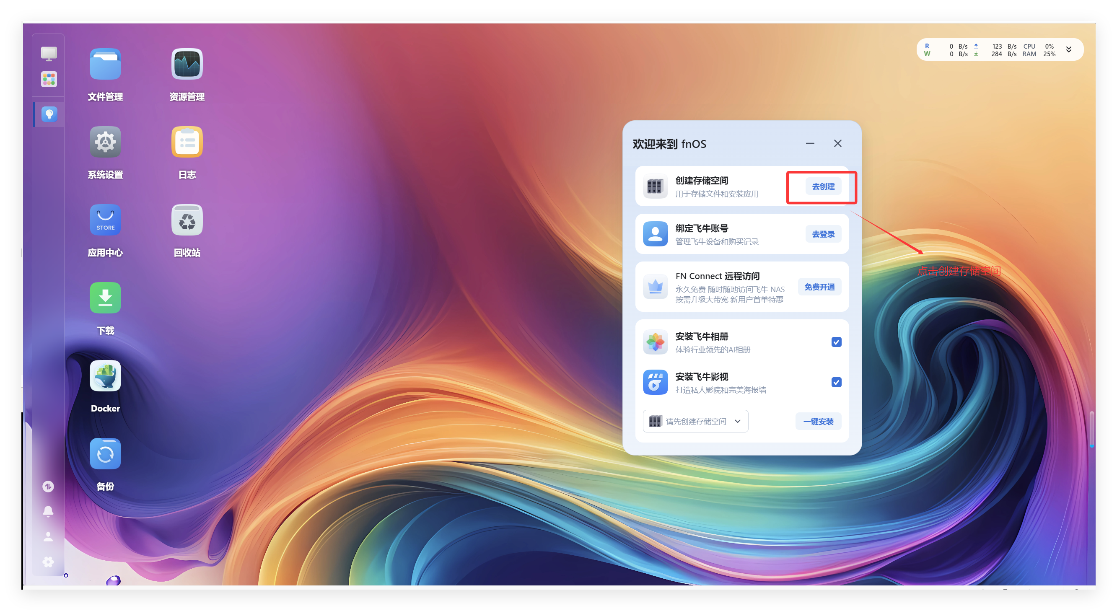Image resolution: width=1117 pixels, height=611 pixels.
Task: Click the 去登录 account button
Action: (x=823, y=234)
